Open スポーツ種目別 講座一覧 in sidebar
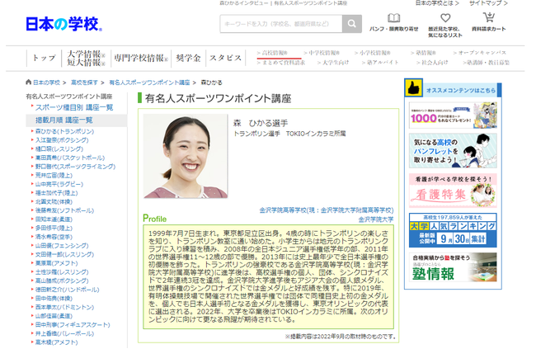Screen dimensions: 536x349 point(74,107)
